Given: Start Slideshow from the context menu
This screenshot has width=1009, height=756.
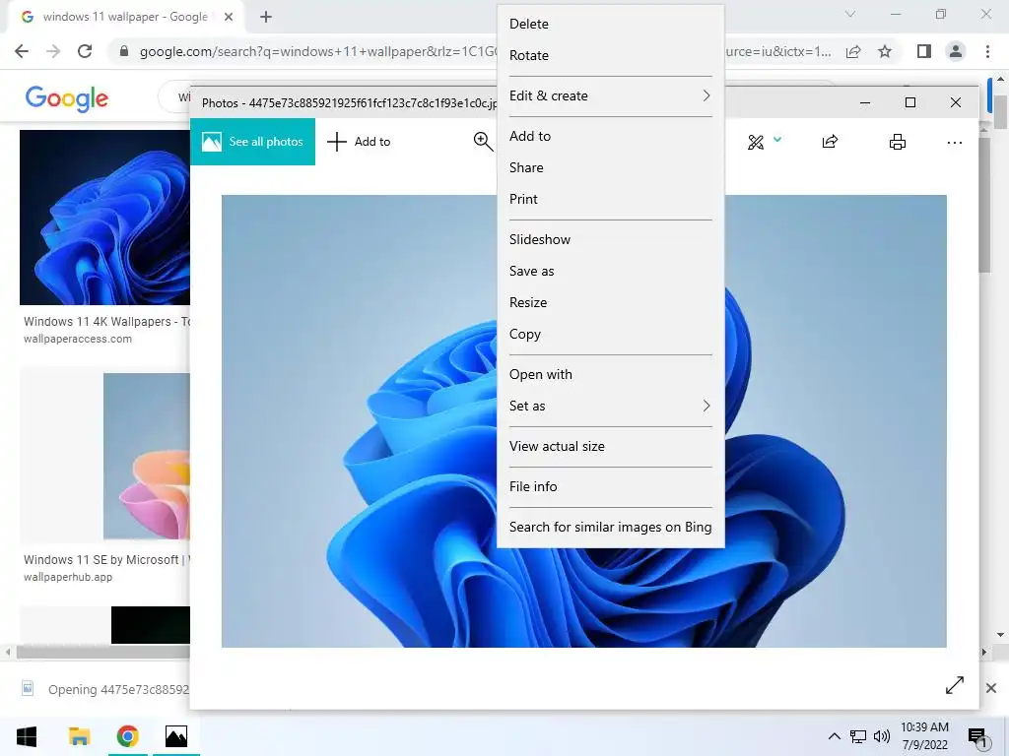Looking at the screenshot, I should point(610,239).
